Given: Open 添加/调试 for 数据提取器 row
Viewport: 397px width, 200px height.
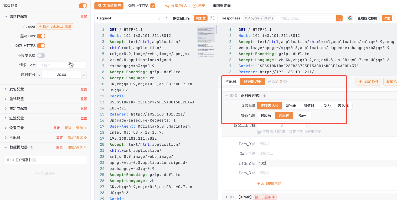Looking at the screenshot, I should pyautogui.click(x=77, y=148).
